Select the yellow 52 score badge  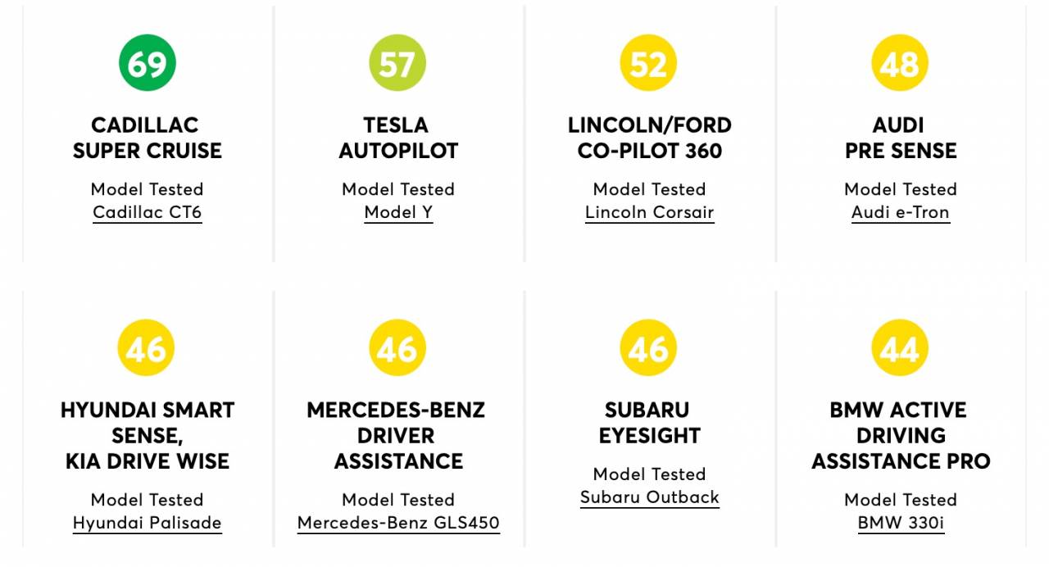pyautogui.click(x=649, y=62)
